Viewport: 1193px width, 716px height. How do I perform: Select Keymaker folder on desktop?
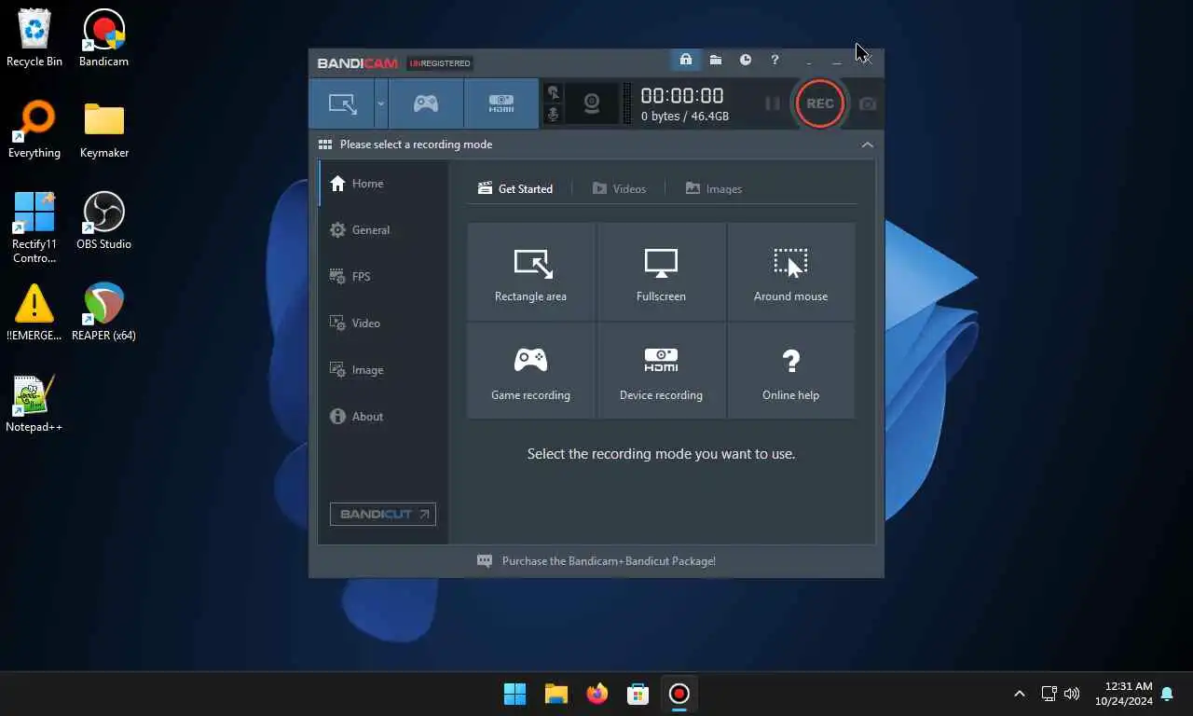[103, 130]
